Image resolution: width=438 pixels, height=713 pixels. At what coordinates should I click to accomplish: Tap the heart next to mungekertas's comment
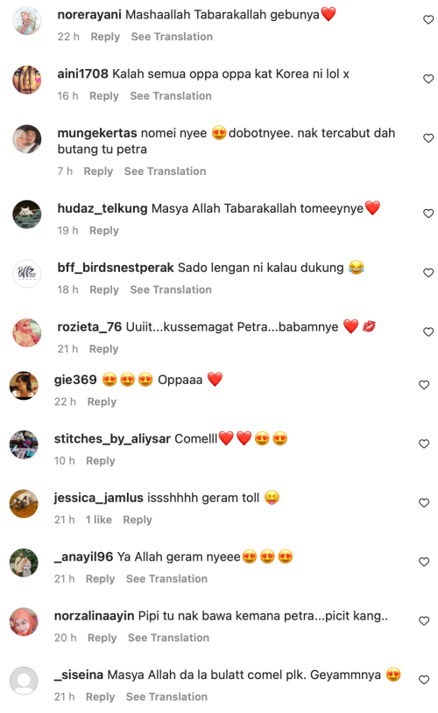(428, 137)
